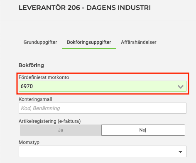The image size is (196, 163).
Task: Click the Konteringsmall input field
Action: pos(103,108)
